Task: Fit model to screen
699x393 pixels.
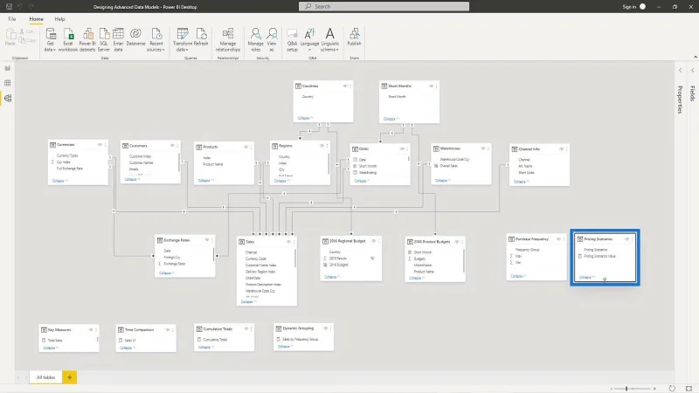Action: click(689, 389)
